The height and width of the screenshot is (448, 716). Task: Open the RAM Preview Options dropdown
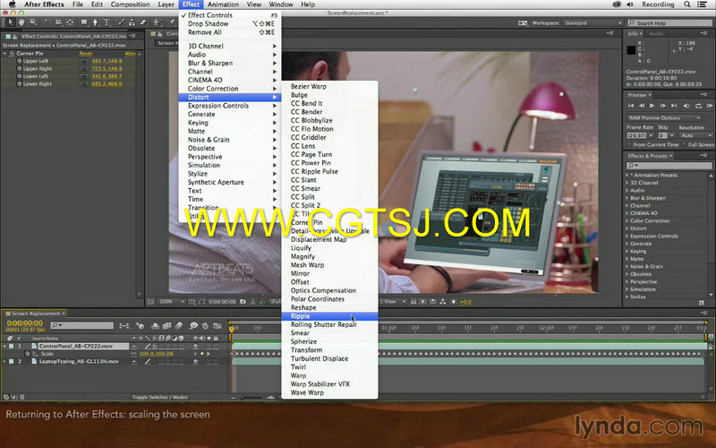coord(664,118)
